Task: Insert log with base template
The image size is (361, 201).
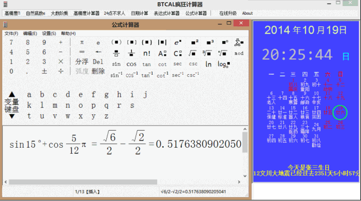Action: point(224,64)
